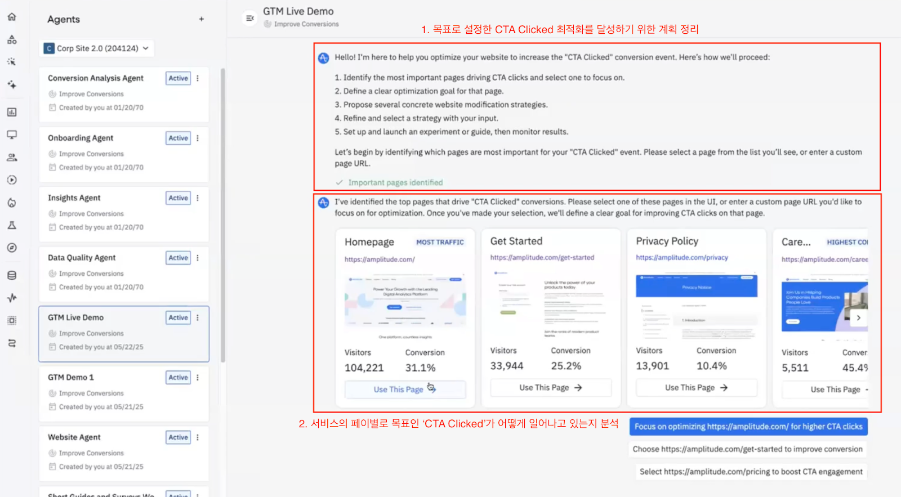This screenshot has height=497, width=901.
Task: Open Onboarding Agent kebab menu
Action: pyautogui.click(x=198, y=138)
